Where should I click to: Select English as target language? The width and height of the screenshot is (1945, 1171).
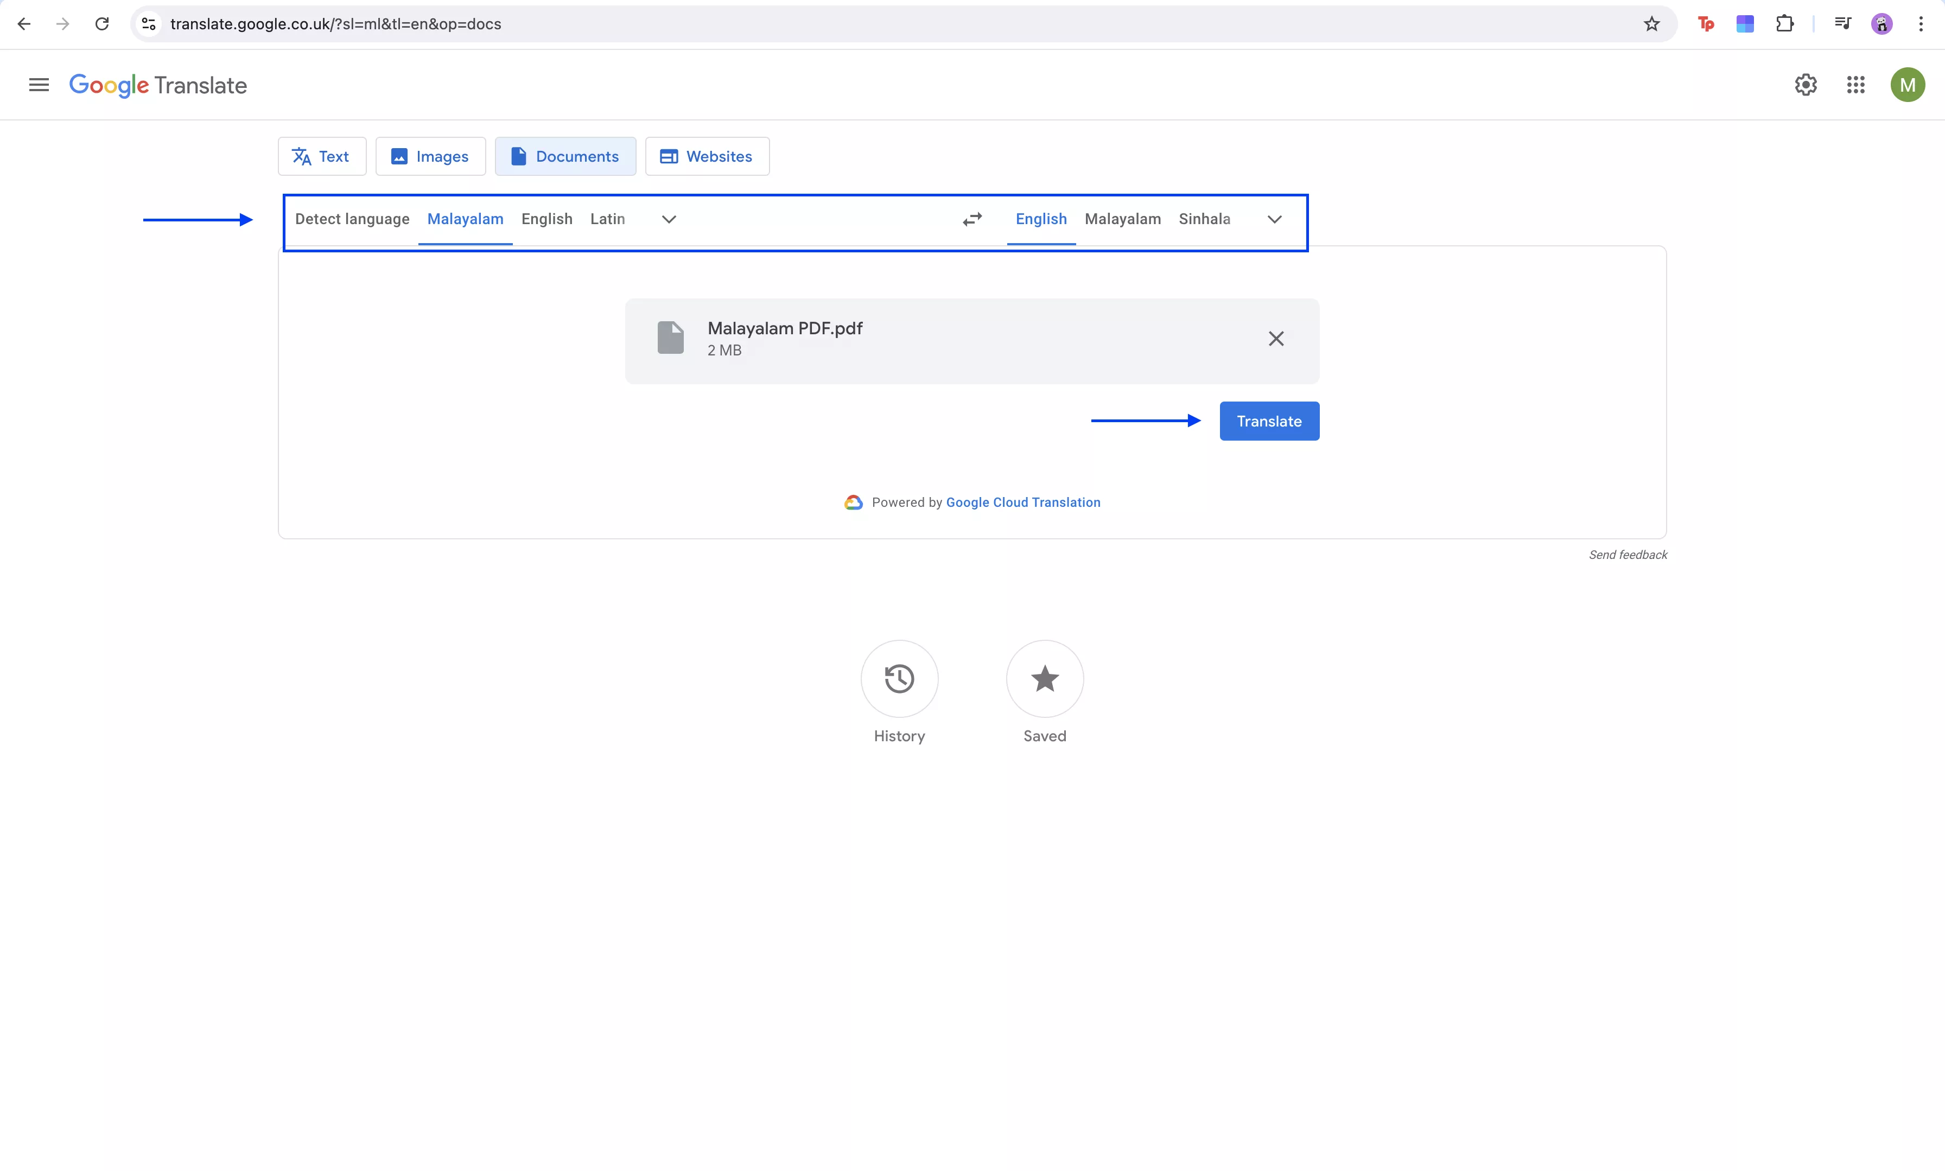[x=1041, y=219]
